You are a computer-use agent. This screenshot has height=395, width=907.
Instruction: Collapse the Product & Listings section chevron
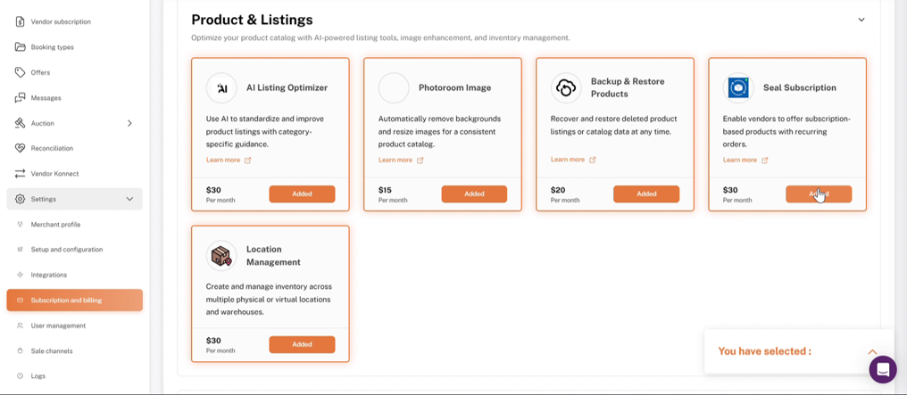click(x=861, y=20)
